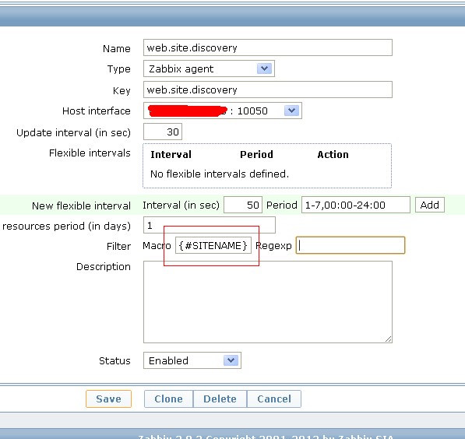
Task: Clone this discovery rule
Action: 168,399
